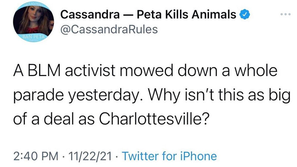Click the phrase "parade yesterday" in tweet
Screen dimensions: 297x167
coord(78,95)
